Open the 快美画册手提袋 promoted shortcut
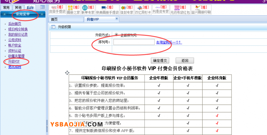This screenshot has height=135, width=267. click(x=107, y=10)
